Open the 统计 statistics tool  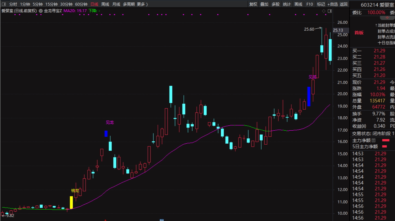pyautogui.click(x=287, y=4)
